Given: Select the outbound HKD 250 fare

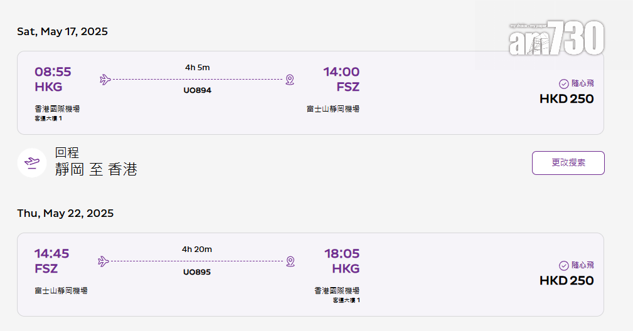Looking at the screenshot, I should pyautogui.click(x=567, y=98).
